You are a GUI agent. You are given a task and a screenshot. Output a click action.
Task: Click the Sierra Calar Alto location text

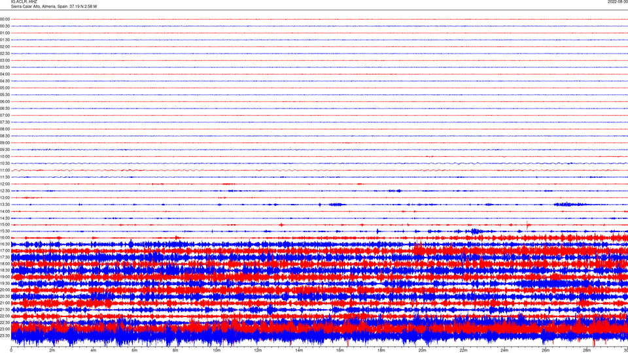pyautogui.click(x=54, y=7)
